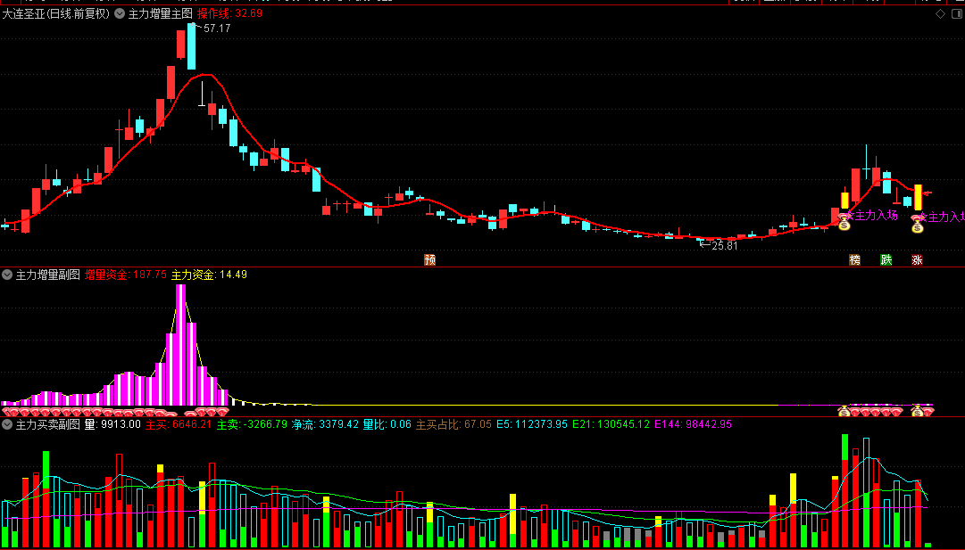This screenshot has height=550, width=965.
Task: Click the 57.17 high price label
Action: (x=217, y=29)
